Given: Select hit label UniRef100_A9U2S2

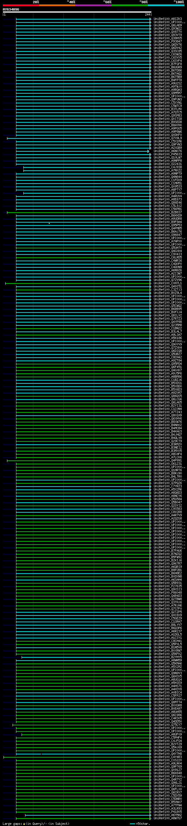Looking at the screenshot, I should 168,84.
